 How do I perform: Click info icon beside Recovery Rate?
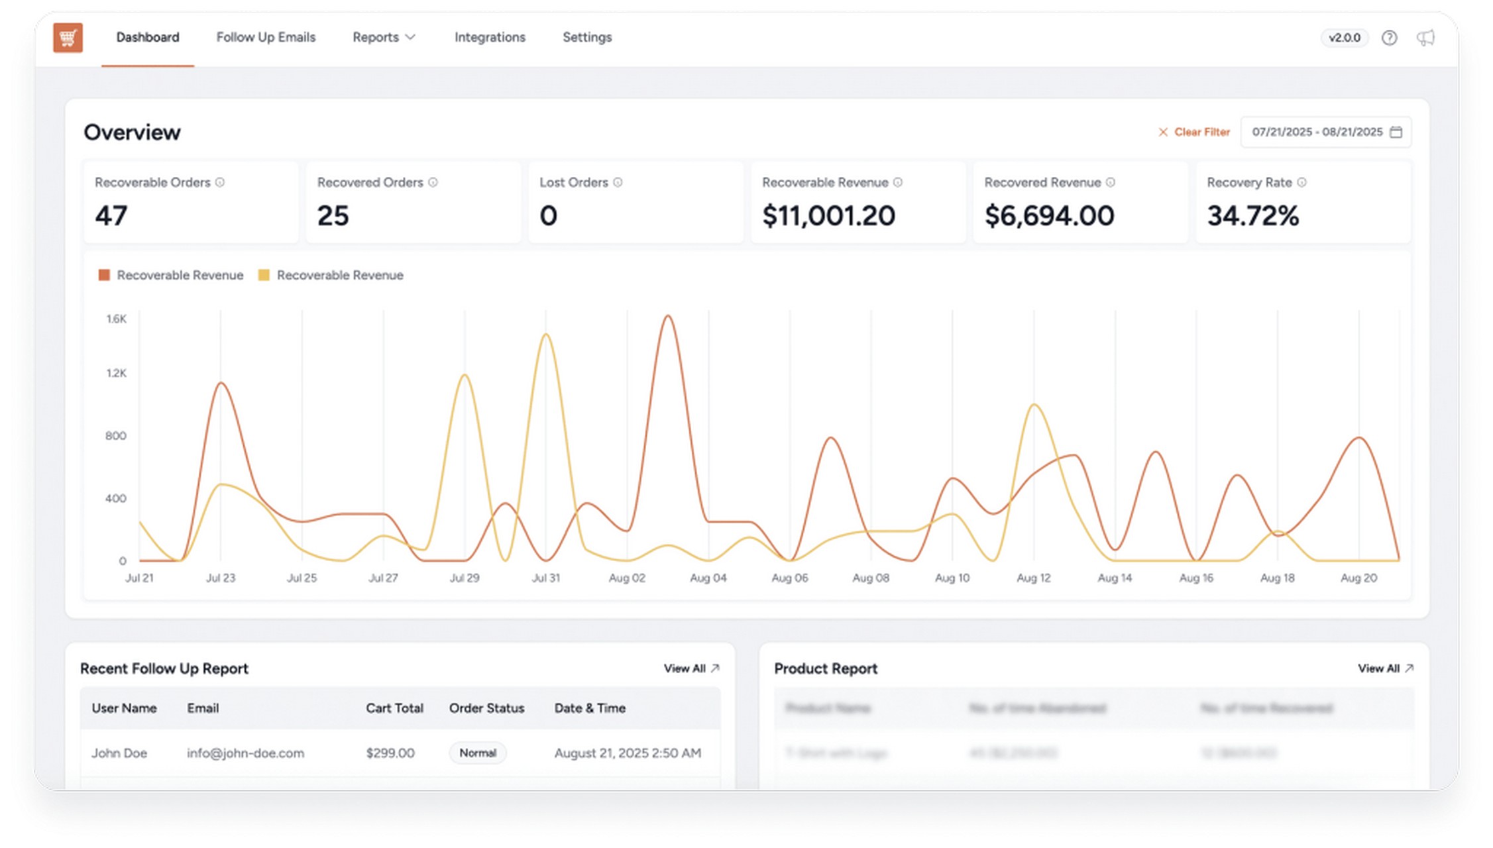1301,182
